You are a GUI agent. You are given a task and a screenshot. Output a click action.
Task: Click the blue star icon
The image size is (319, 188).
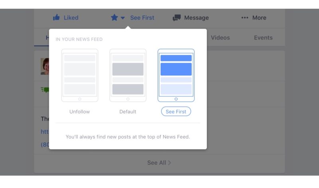pyautogui.click(x=114, y=18)
